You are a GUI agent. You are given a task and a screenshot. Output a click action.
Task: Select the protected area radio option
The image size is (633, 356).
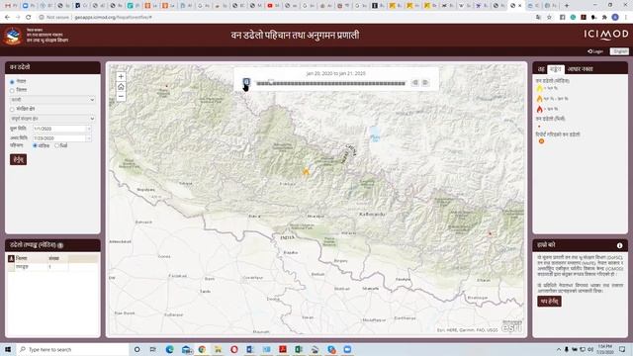coord(12,110)
